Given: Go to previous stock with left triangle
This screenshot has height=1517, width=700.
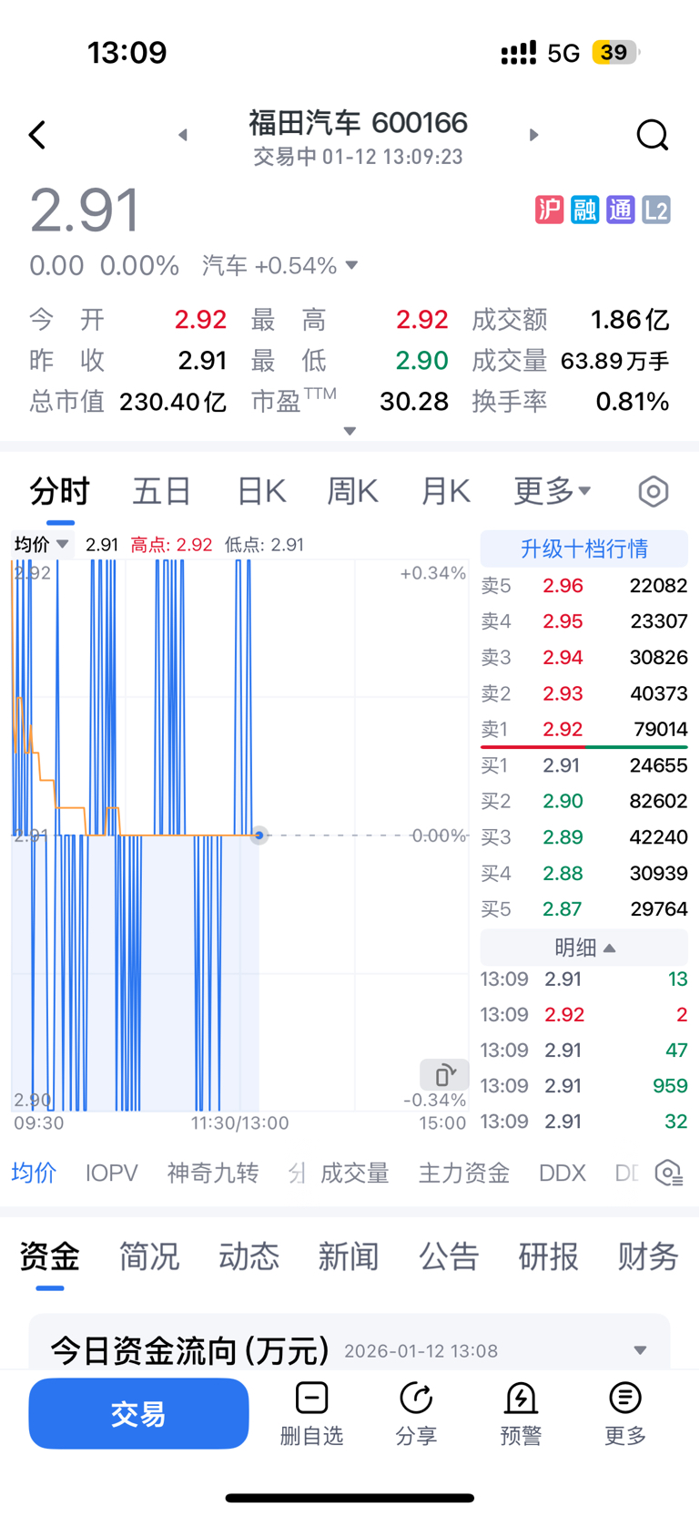Looking at the screenshot, I should pyautogui.click(x=182, y=135).
